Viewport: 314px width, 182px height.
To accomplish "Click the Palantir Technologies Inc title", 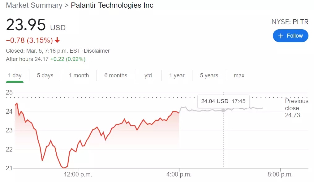I will [112, 5].
